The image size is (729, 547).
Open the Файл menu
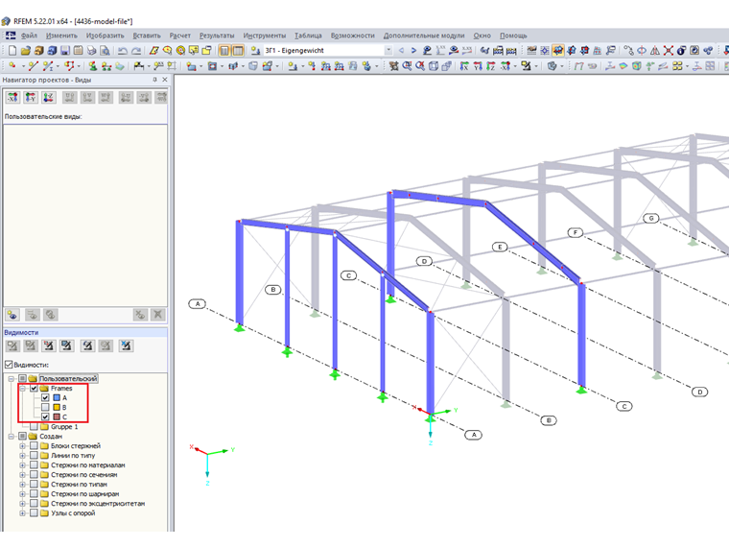click(29, 36)
